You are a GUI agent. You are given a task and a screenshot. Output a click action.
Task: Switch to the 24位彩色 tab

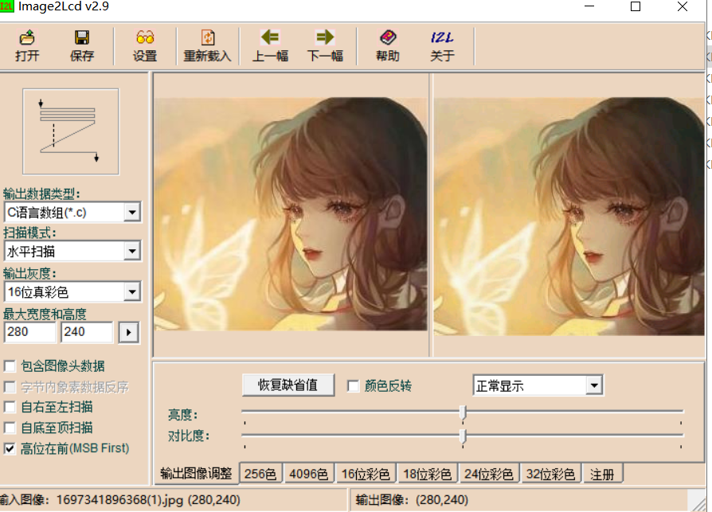pyautogui.click(x=488, y=475)
